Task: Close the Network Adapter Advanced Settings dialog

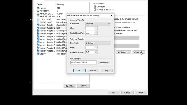Action: point(111,15)
